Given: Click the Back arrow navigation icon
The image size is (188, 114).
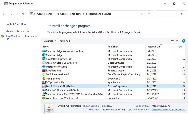Looking at the screenshot, I should (x=4, y=14).
